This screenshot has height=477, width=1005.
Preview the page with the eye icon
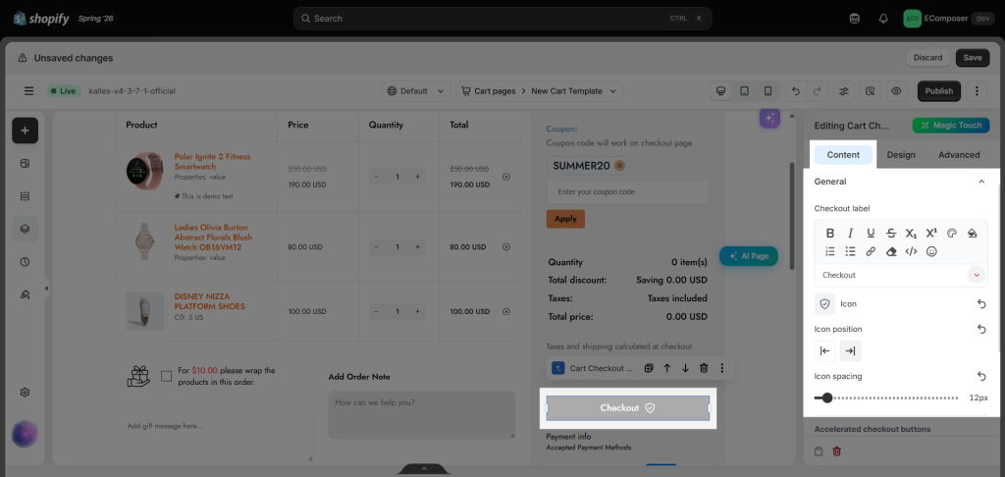(896, 91)
